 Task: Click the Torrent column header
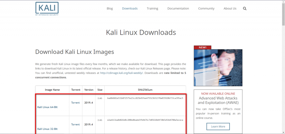[76, 90]
